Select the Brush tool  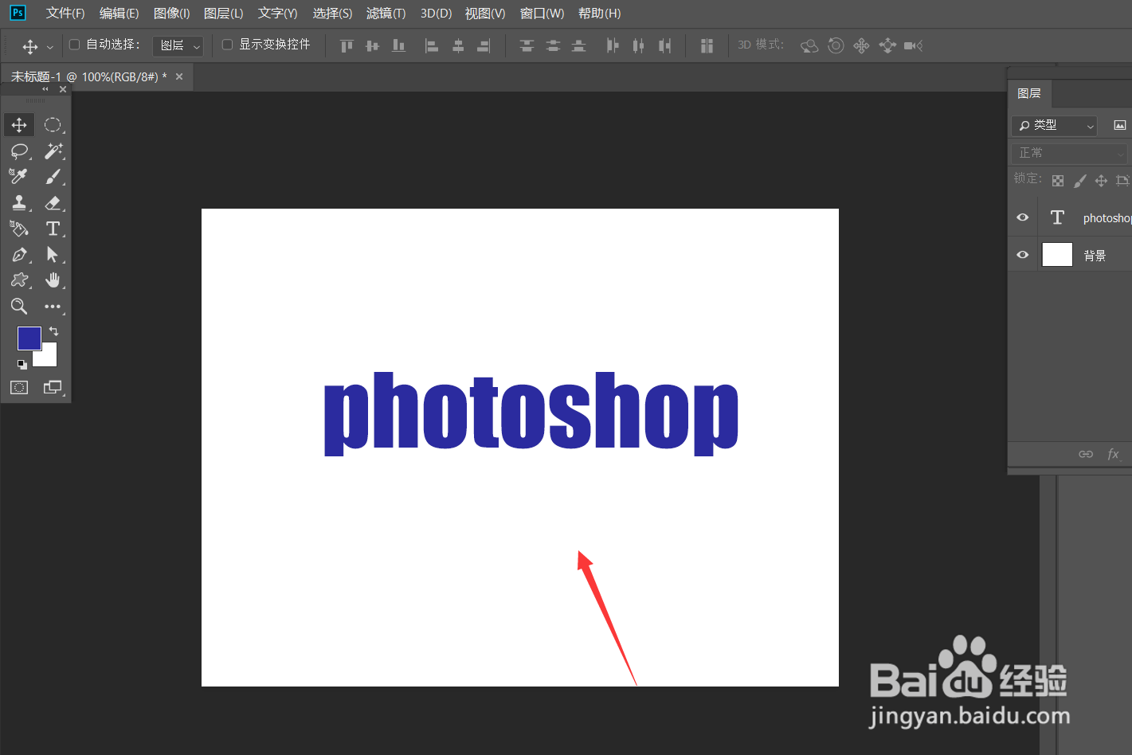click(53, 176)
